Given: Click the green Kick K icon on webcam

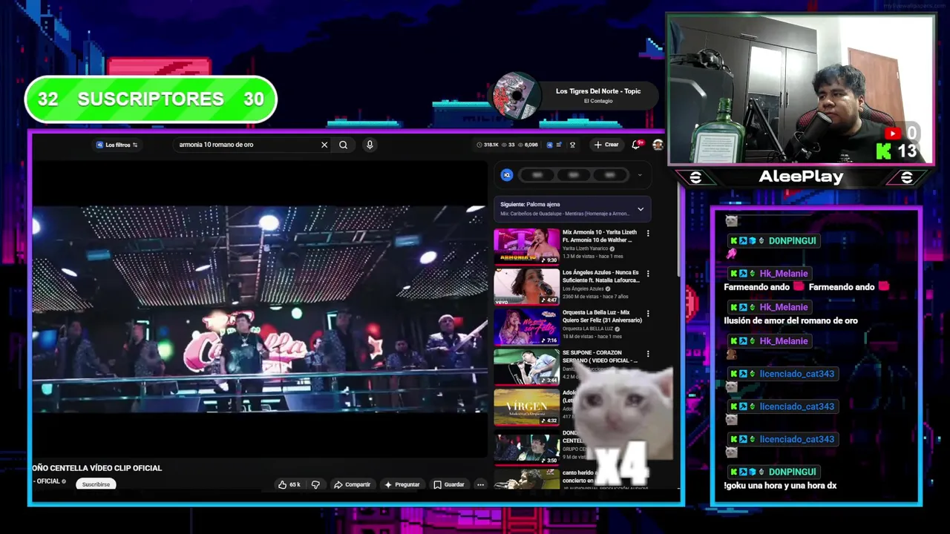Looking at the screenshot, I should [885, 151].
